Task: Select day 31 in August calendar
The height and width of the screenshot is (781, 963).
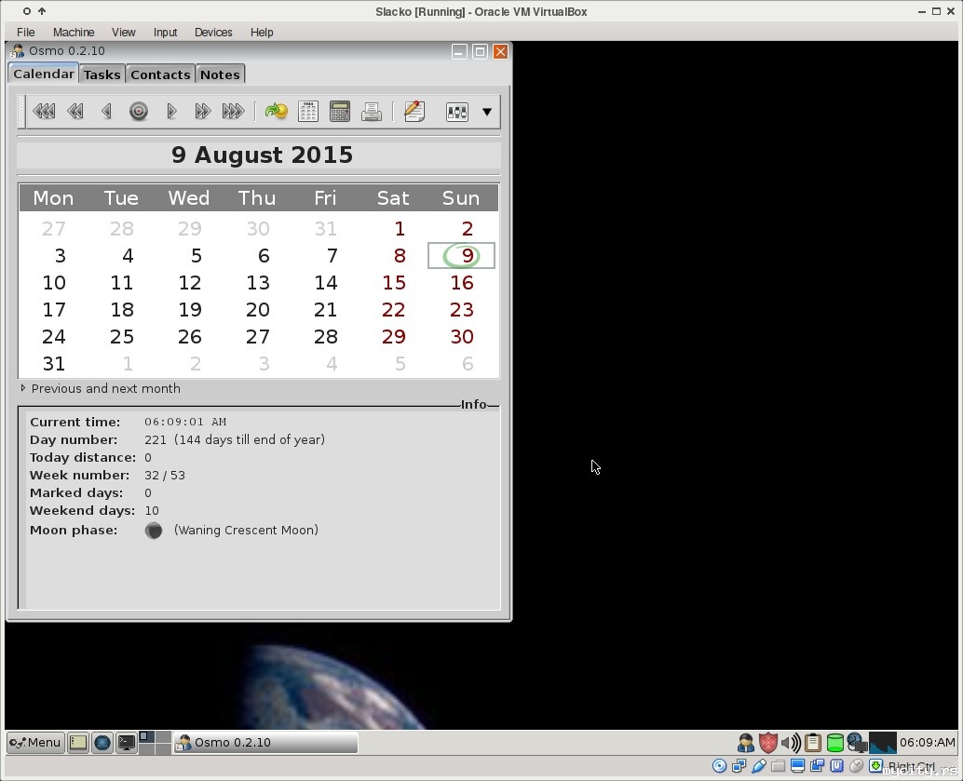Action: pos(54,363)
